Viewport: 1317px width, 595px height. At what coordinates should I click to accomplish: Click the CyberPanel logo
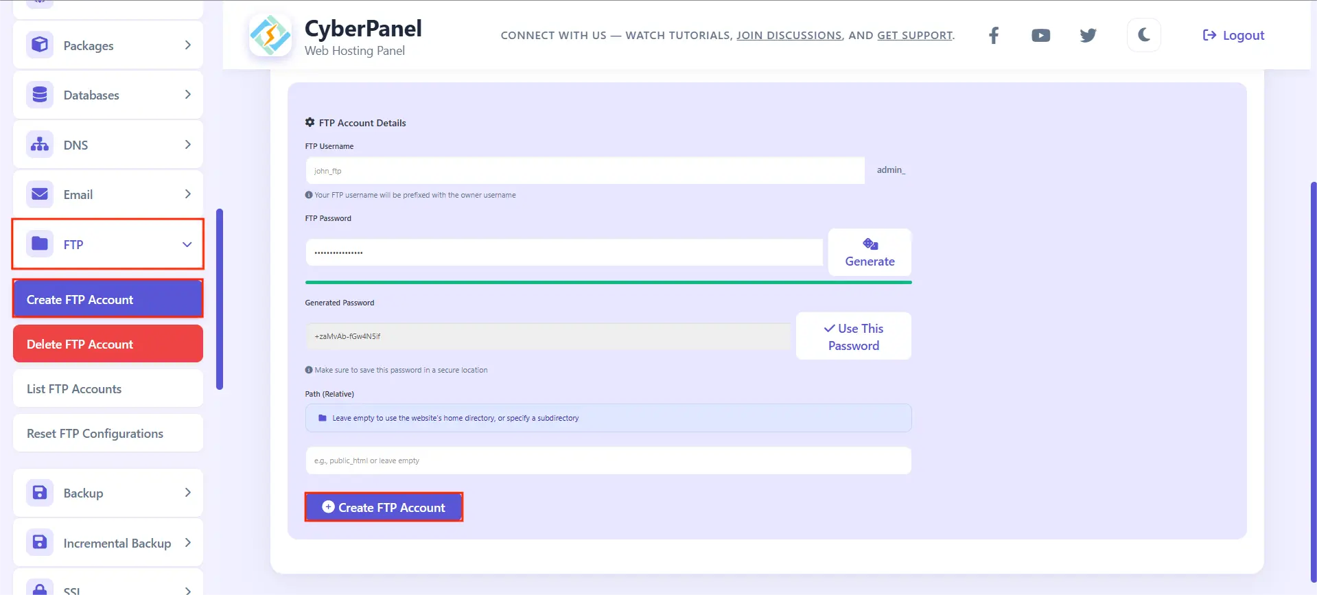coord(270,35)
